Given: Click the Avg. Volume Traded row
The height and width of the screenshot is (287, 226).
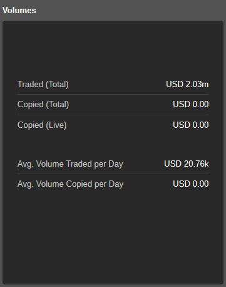Looking at the screenshot, I should pos(113,164).
